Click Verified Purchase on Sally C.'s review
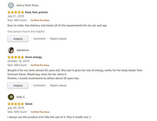This screenshot has width=157, height=121. 40,112
